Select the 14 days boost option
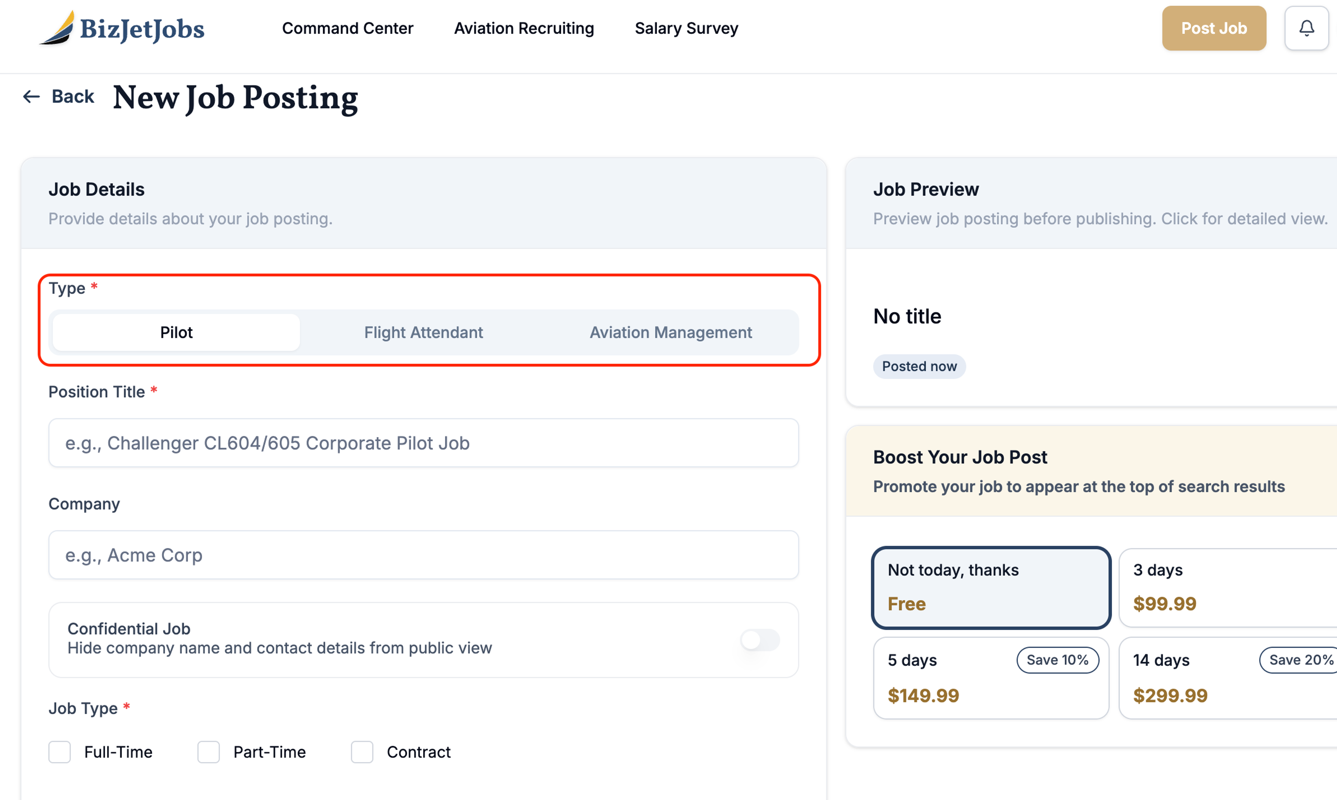The width and height of the screenshot is (1337, 800). point(1228,678)
